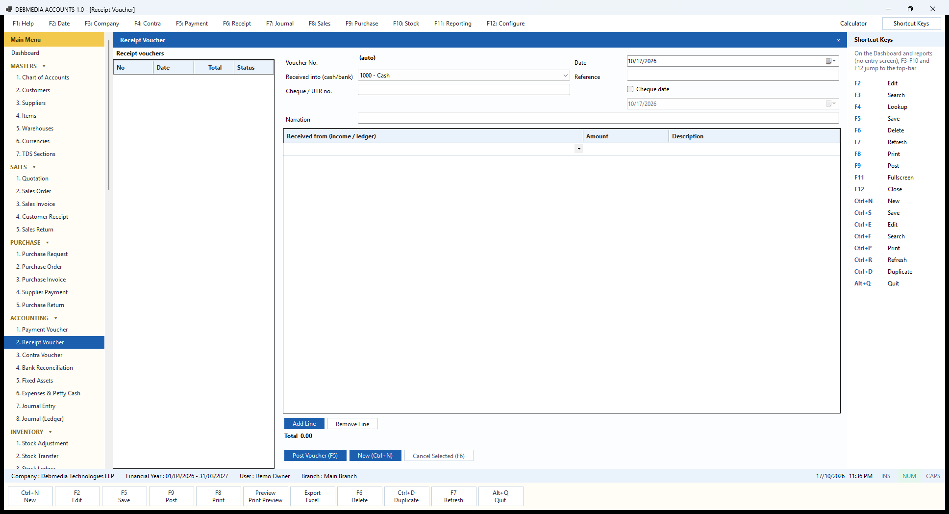Collapse the MASTERS section arrow
The height and width of the screenshot is (514, 949).
[44, 66]
